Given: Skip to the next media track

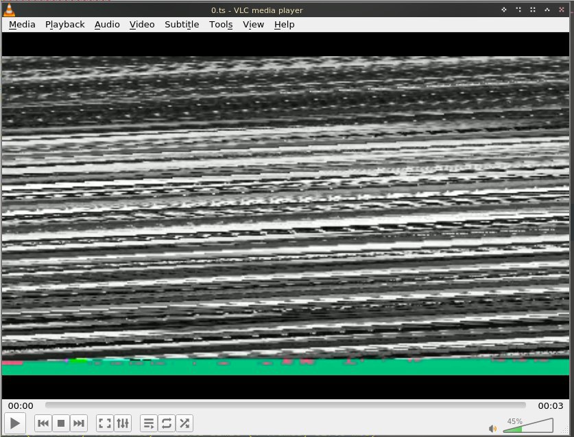Looking at the screenshot, I should (78, 423).
